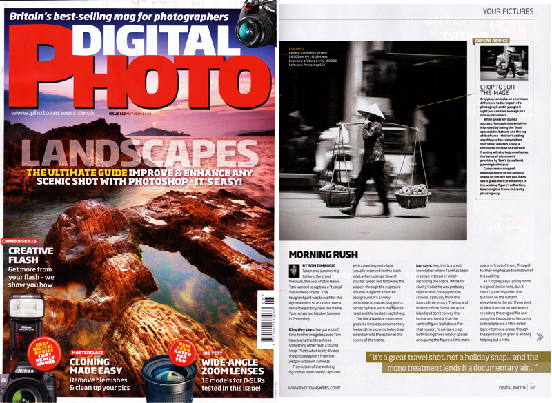The image size is (552, 403).
Task: Click the "Software: Photoshop CS2" line
Action: pyautogui.click(x=307, y=65)
